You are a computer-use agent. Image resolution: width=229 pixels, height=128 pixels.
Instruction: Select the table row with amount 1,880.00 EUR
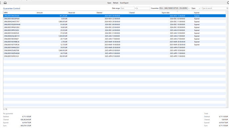coord(114,22)
